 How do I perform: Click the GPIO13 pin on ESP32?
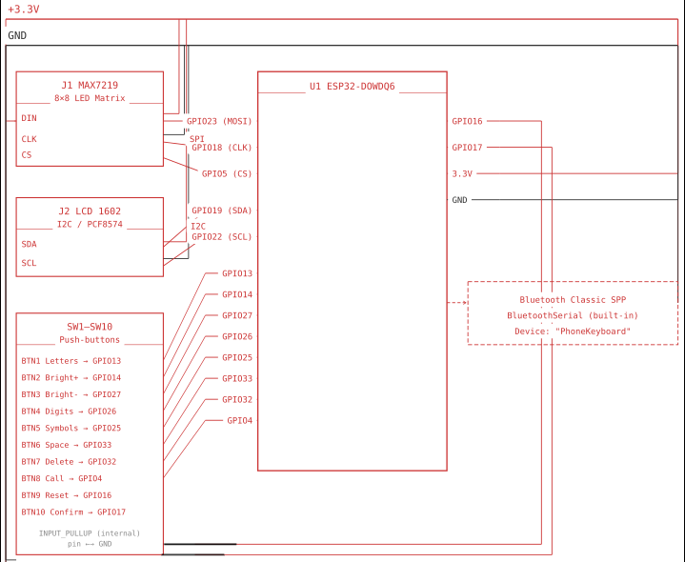point(237,273)
